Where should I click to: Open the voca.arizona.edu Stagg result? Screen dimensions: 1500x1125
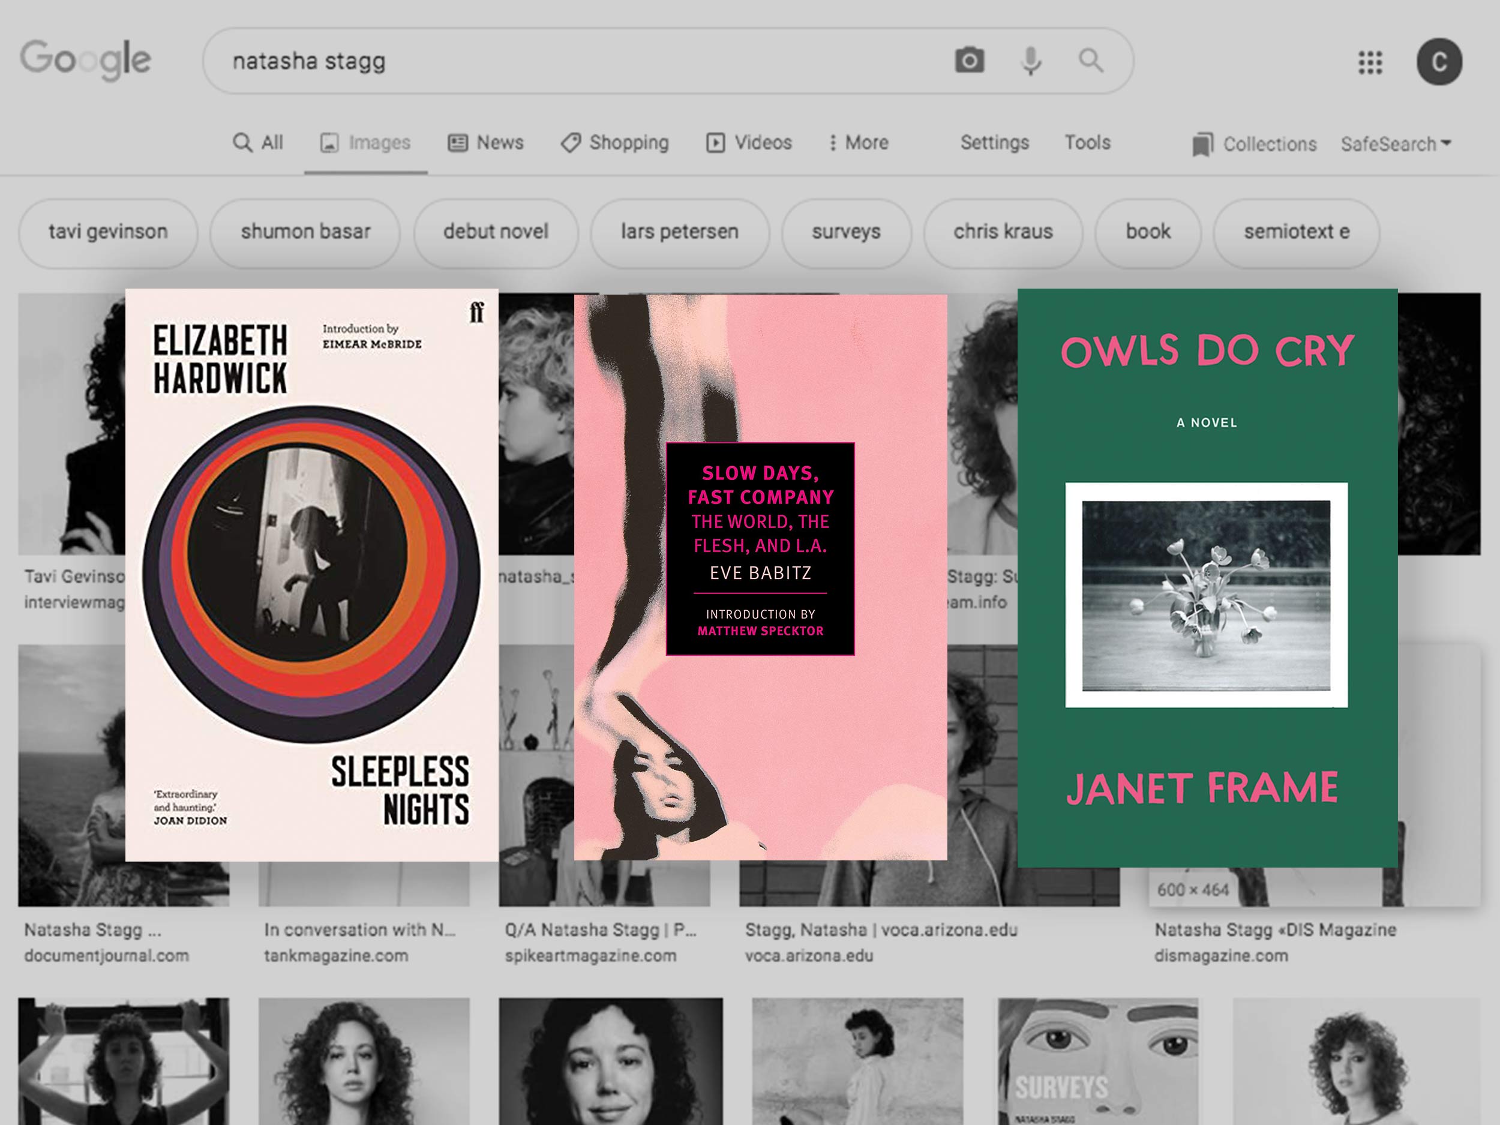click(x=881, y=943)
